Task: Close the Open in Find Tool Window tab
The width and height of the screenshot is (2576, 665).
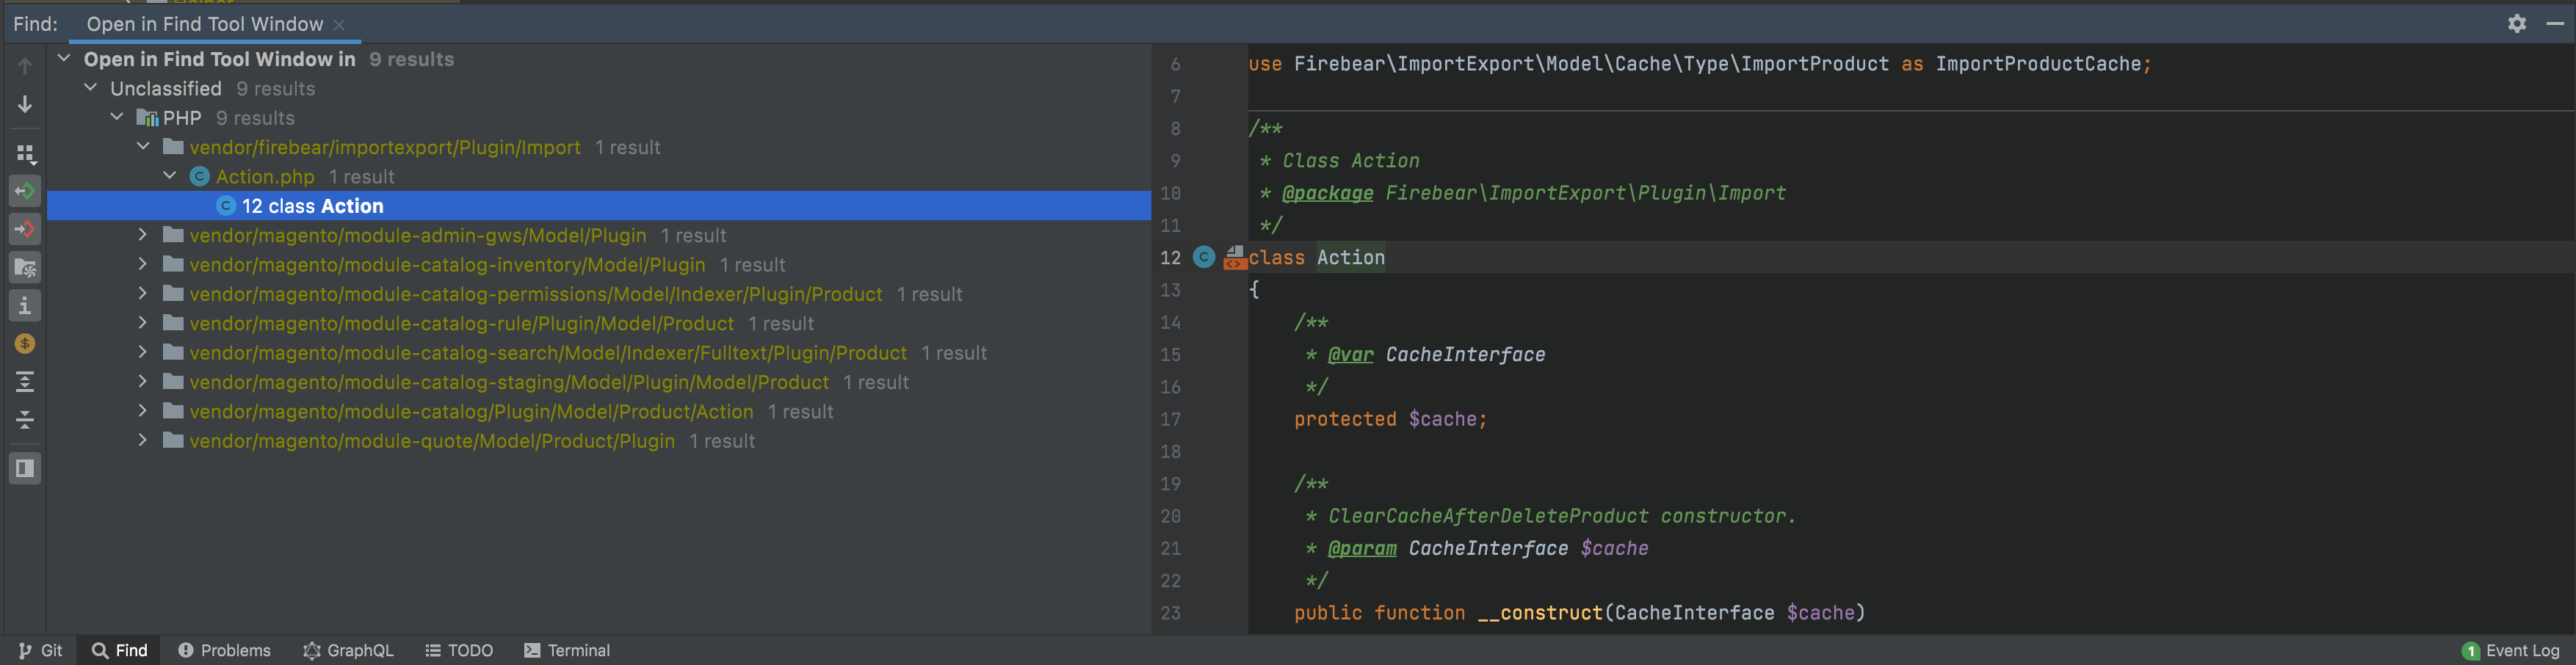Action: (340, 24)
